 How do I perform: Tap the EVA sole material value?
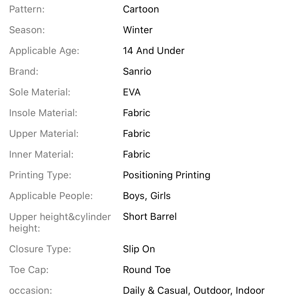pos(132,92)
